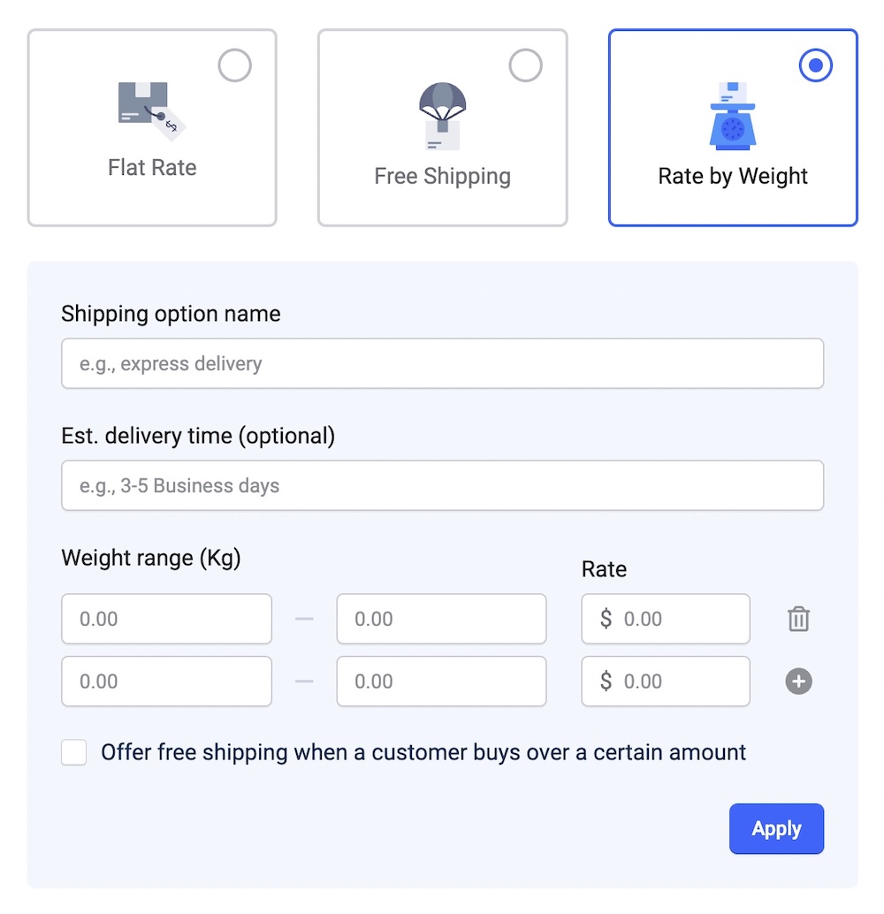The image size is (884, 914).
Task: Select the Rate by Weight radio button
Action: (x=815, y=65)
